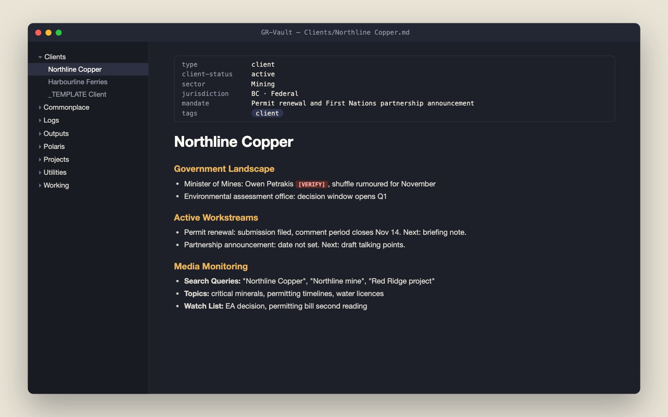Click the Partnership announcement workstream line
Image resolution: width=668 pixels, height=417 pixels.
point(295,245)
